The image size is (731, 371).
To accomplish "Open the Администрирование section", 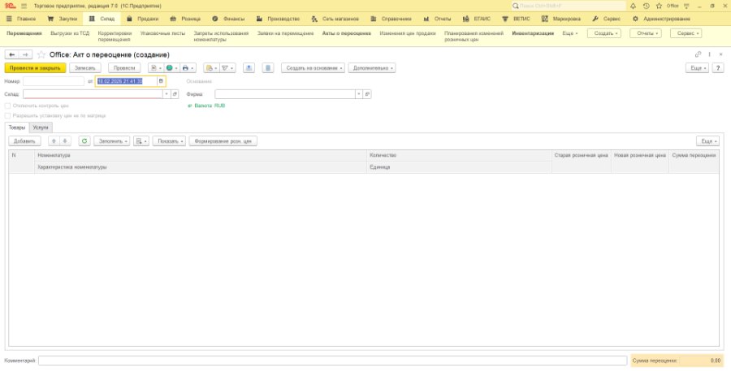I will pyautogui.click(x=661, y=19).
